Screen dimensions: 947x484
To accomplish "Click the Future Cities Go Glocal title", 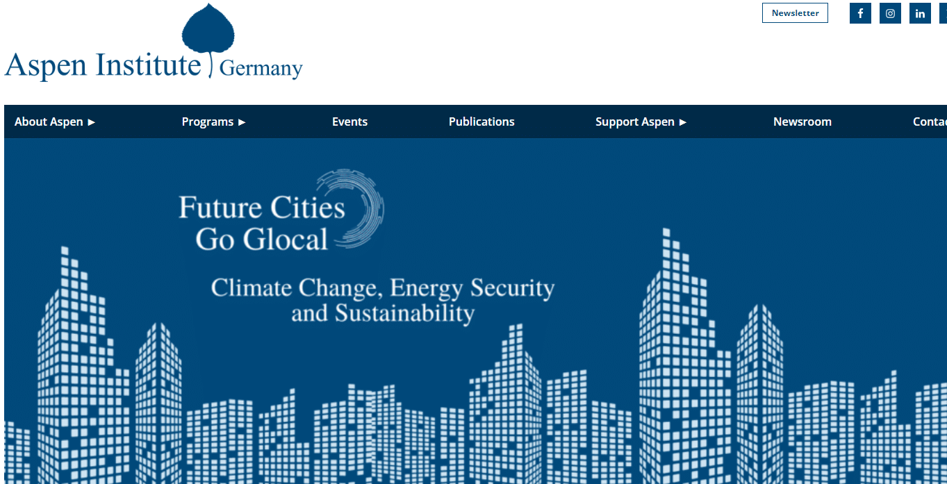I will tap(261, 224).
